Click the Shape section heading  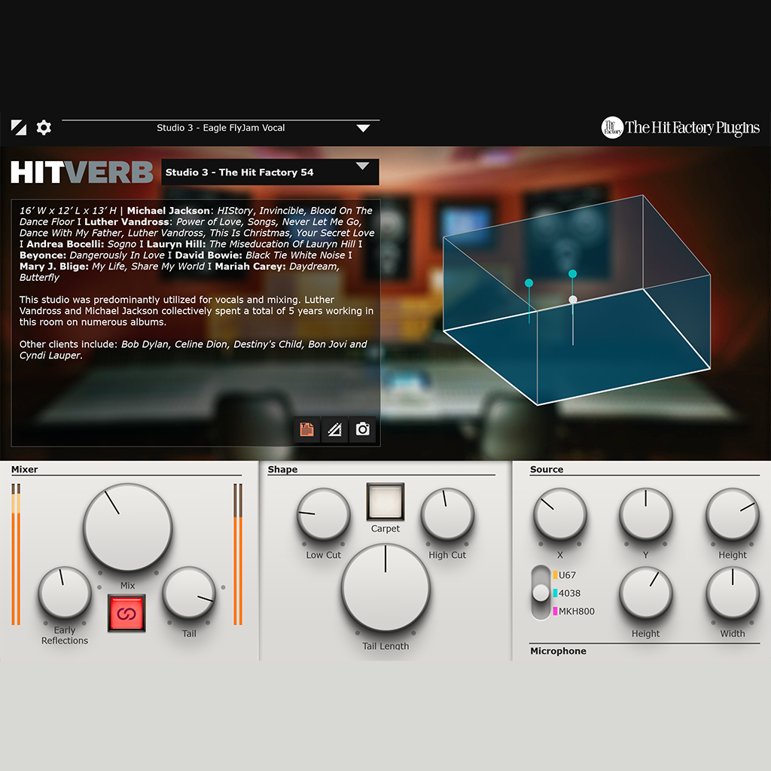tap(283, 469)
